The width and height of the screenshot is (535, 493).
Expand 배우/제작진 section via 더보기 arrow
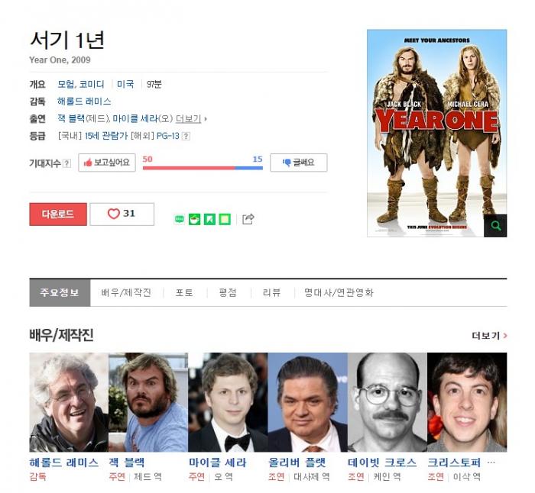point(489,336)
